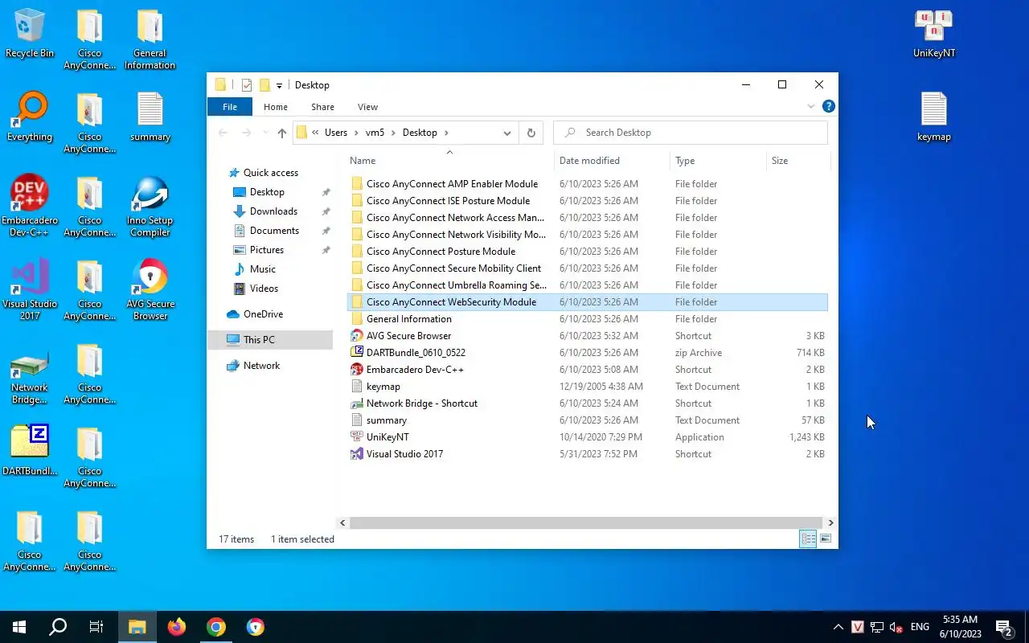Expand breadcrumb overflow double chevron
The width and height of the screenshot is (1029, 643).
(315, 133)
